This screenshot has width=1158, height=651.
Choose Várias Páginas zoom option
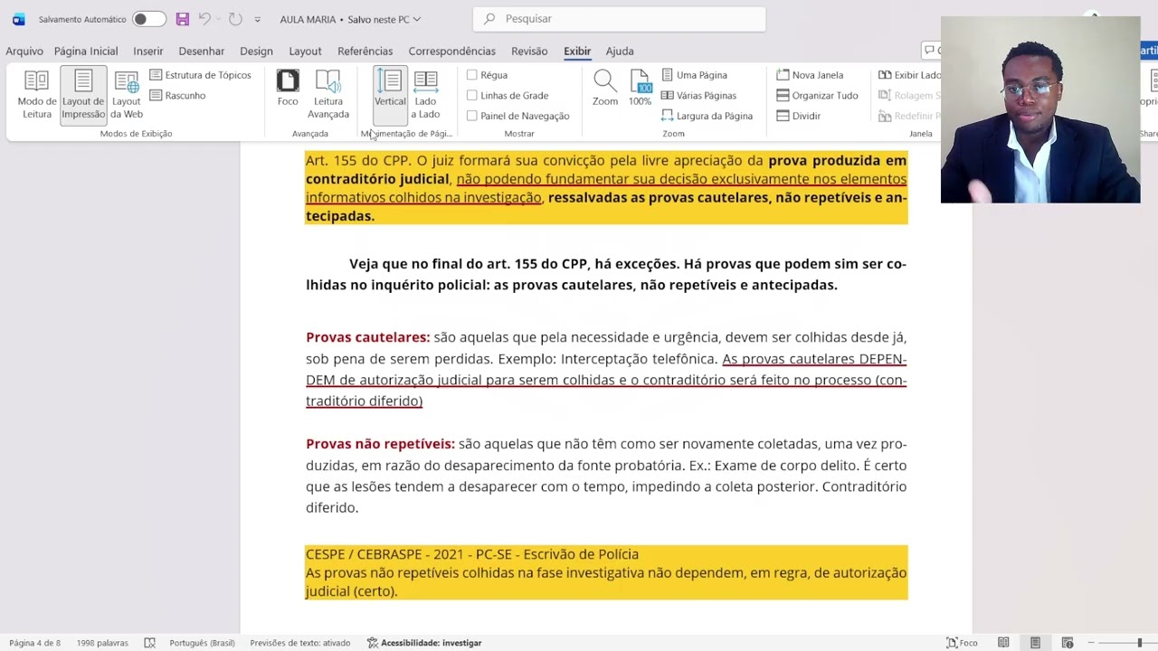[x=698, y=95]
